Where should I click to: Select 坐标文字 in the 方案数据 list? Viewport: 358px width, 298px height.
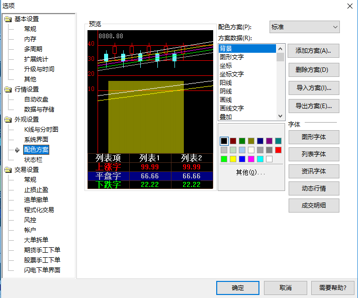pyautogui.click(x=247, y=74)
